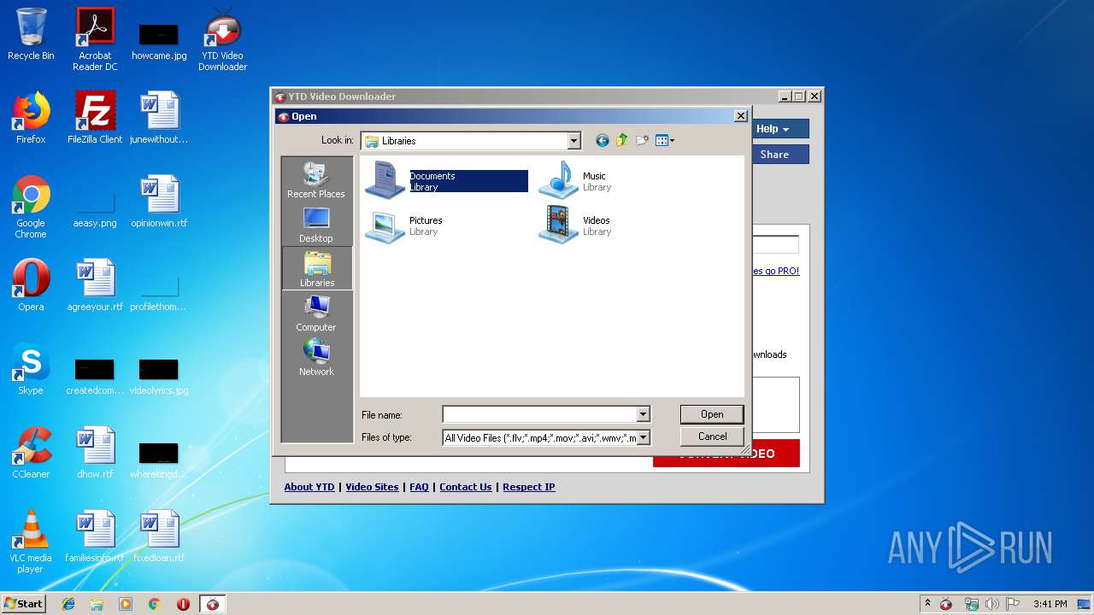1094x615 pixels.
Task: Open the About YTD link
Action: (x=309, y=487)
